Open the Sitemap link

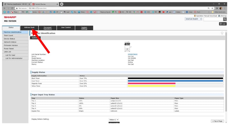(222, 16)
